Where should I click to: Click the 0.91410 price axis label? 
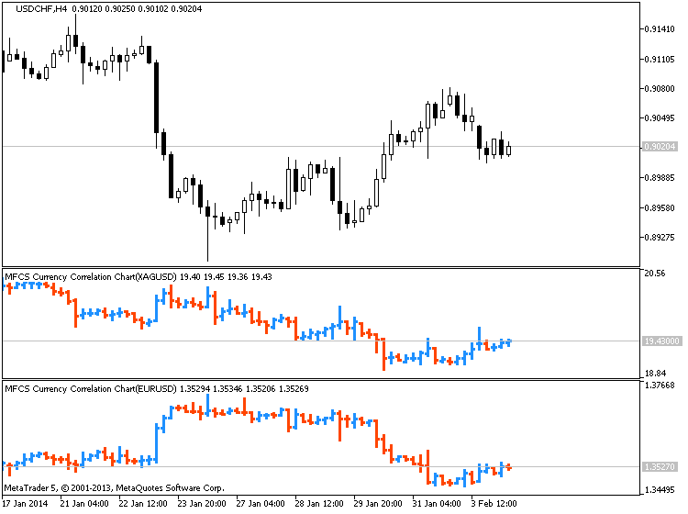tap(660, 29)
